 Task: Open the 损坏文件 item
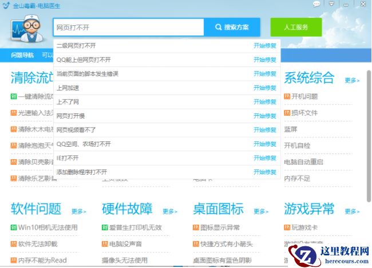pos(304,113)
